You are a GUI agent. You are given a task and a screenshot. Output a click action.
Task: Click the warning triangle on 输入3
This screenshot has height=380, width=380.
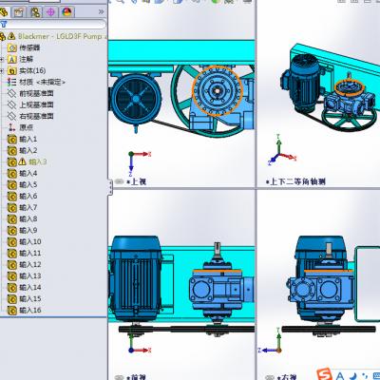click(22, 161)
